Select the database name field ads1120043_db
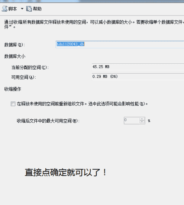The width and height of the screenshot is (184, 205). click(x=120, y=44)
